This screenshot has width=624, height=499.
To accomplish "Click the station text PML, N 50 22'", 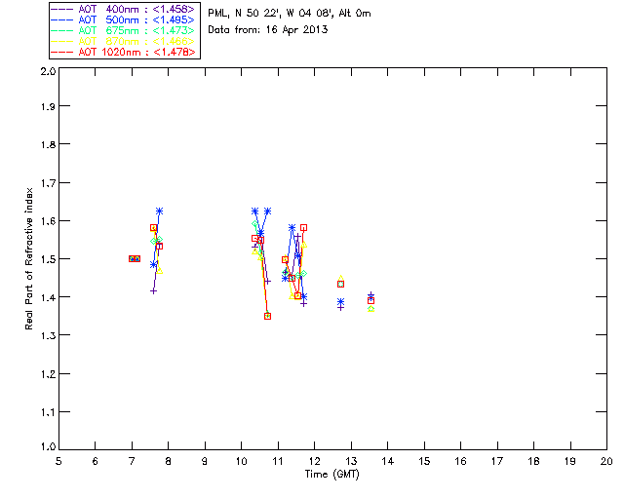I will tap(243, 13).
